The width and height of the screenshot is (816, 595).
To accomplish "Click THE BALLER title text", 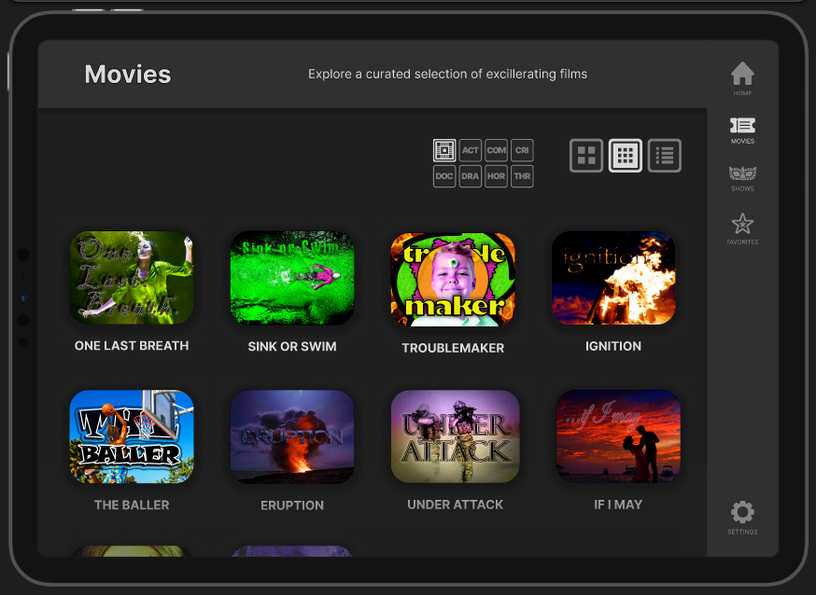I will coord(132,505).
